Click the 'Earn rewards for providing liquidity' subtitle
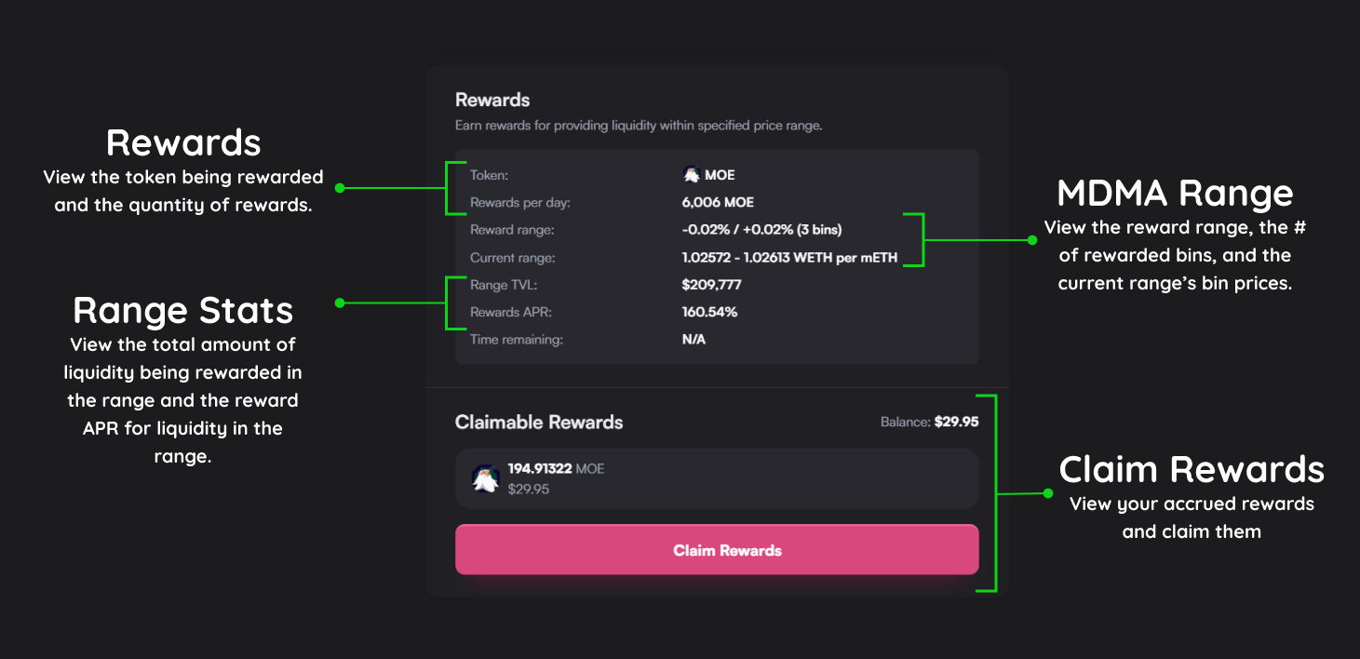This screenshot has height=659, width=1360. pos(639,125)
